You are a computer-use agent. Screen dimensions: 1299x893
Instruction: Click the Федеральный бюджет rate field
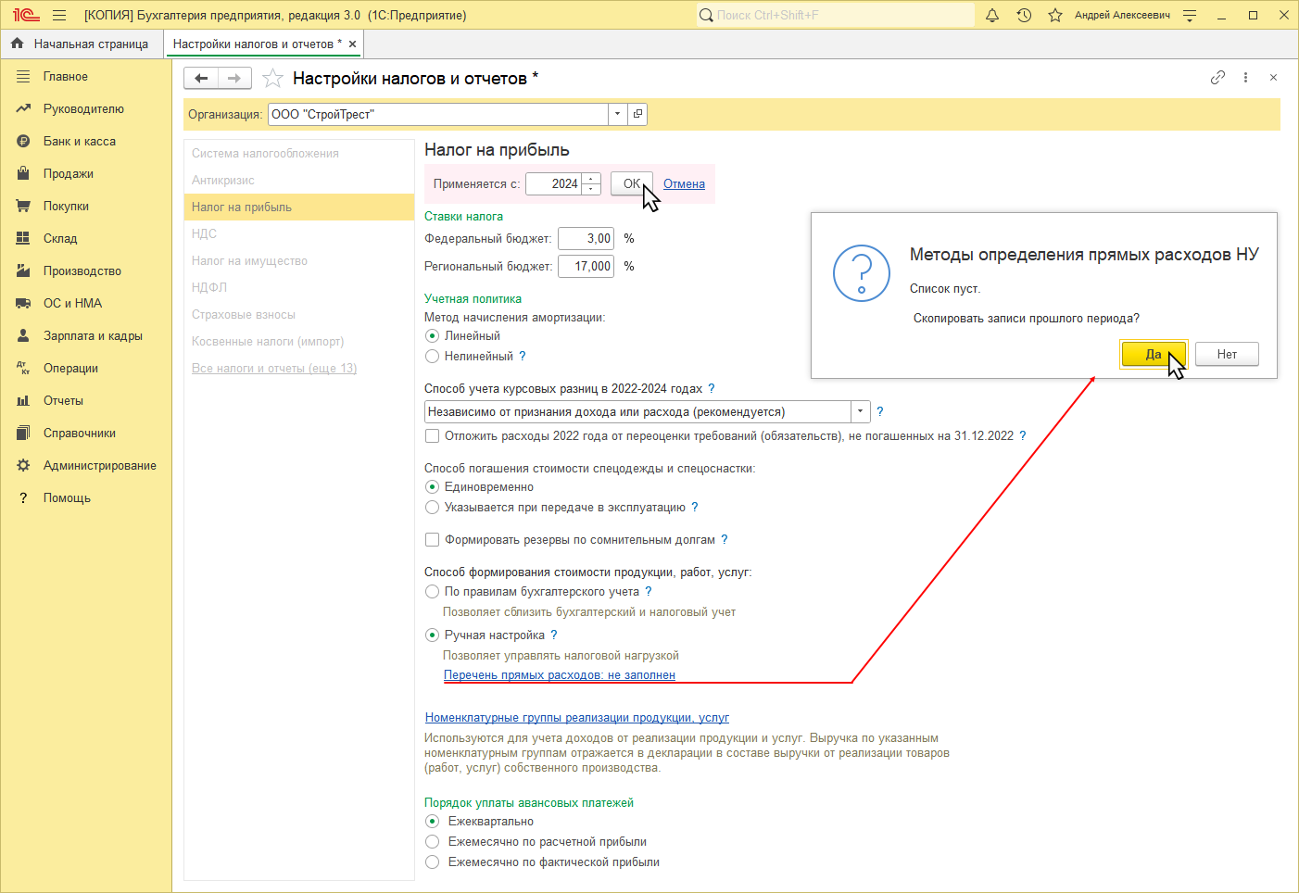click(586, 238)
